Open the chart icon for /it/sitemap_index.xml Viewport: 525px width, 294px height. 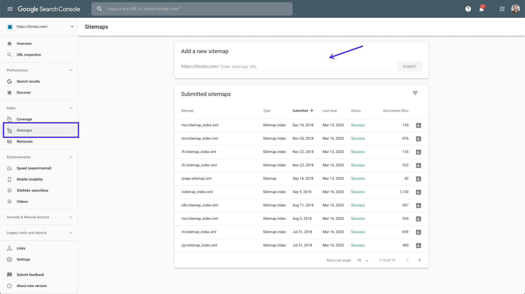419,232
